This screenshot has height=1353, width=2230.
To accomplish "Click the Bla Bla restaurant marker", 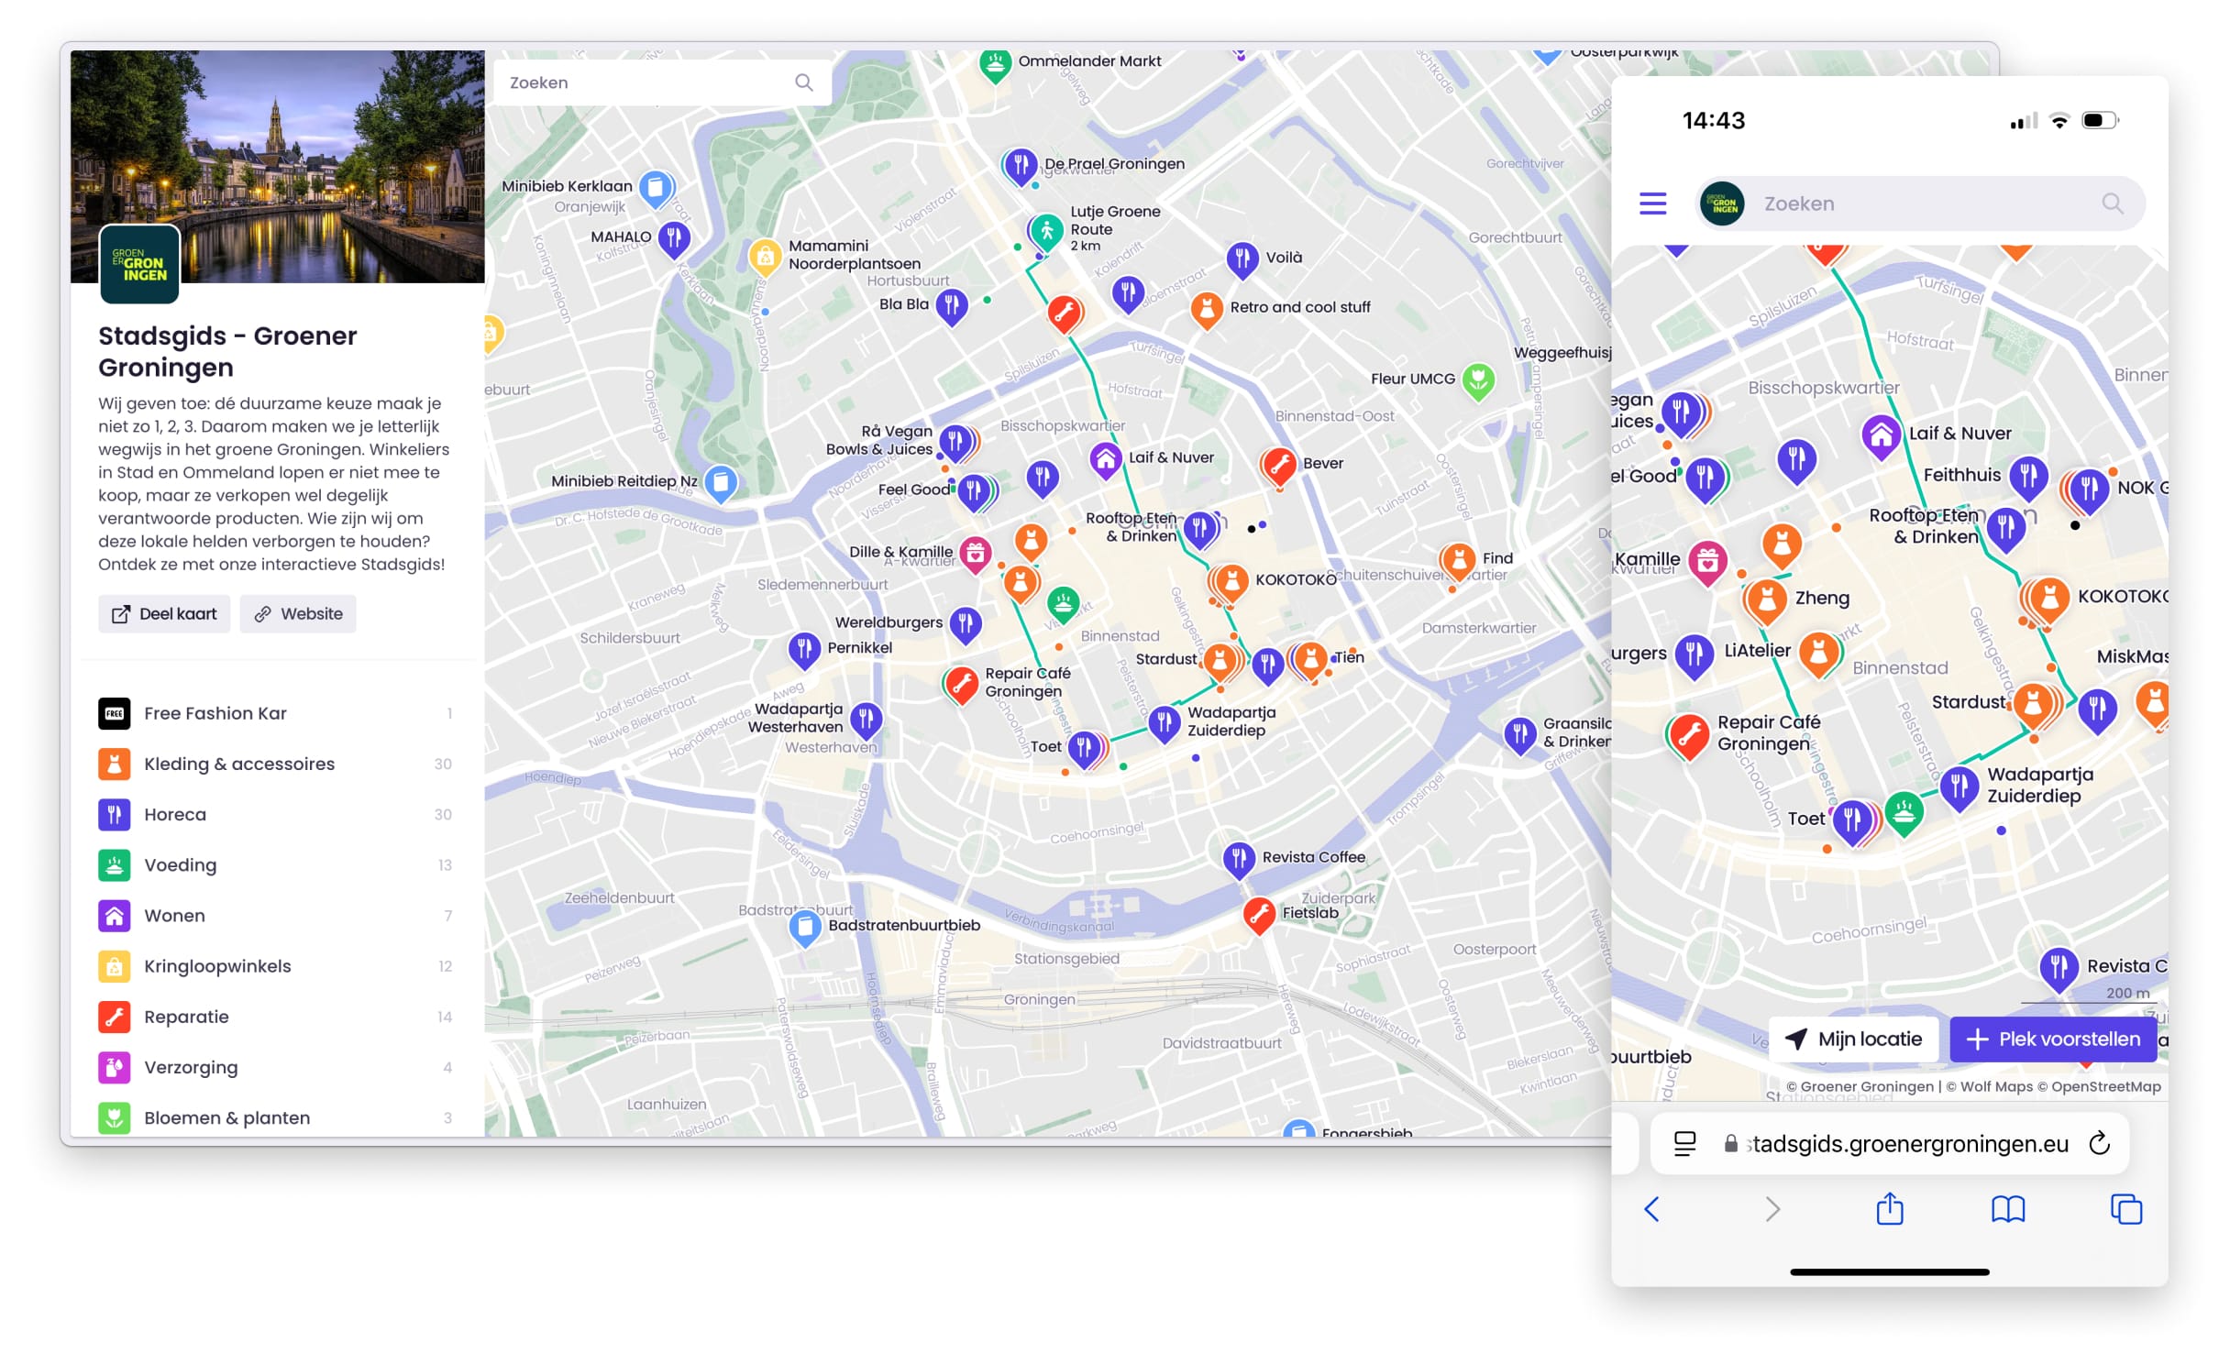I will [x=952, y=307].
